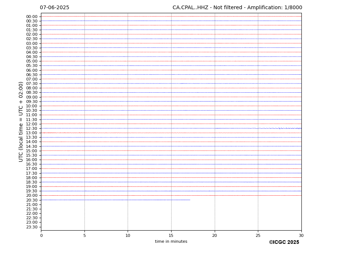This screenshot has width=342, height=256.
Task: Click the 05:30 row label
Action: (32, 65)
